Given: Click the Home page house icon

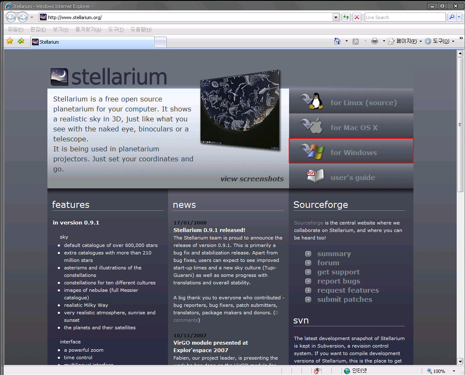Looking at the screenshot, I should [x=337, y=41].
